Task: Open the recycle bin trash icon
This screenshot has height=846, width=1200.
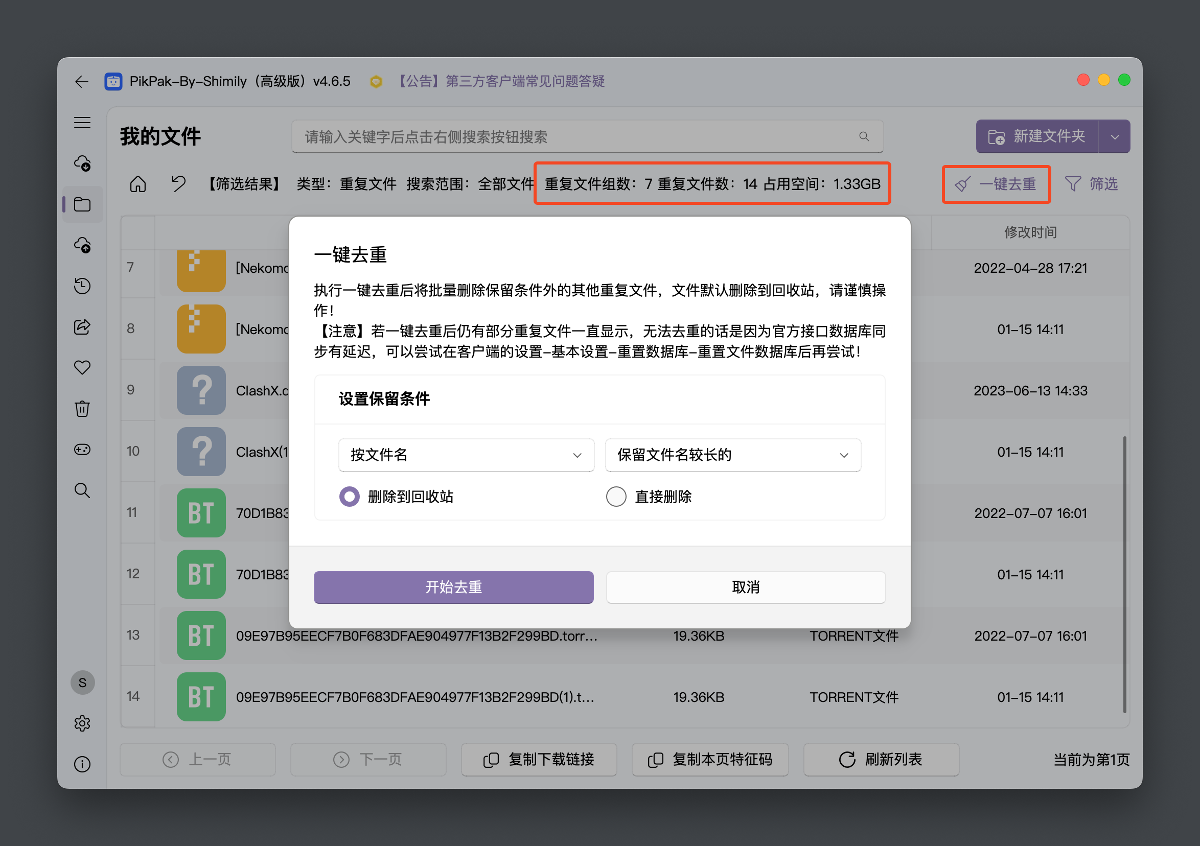Action: click(82, 409)
